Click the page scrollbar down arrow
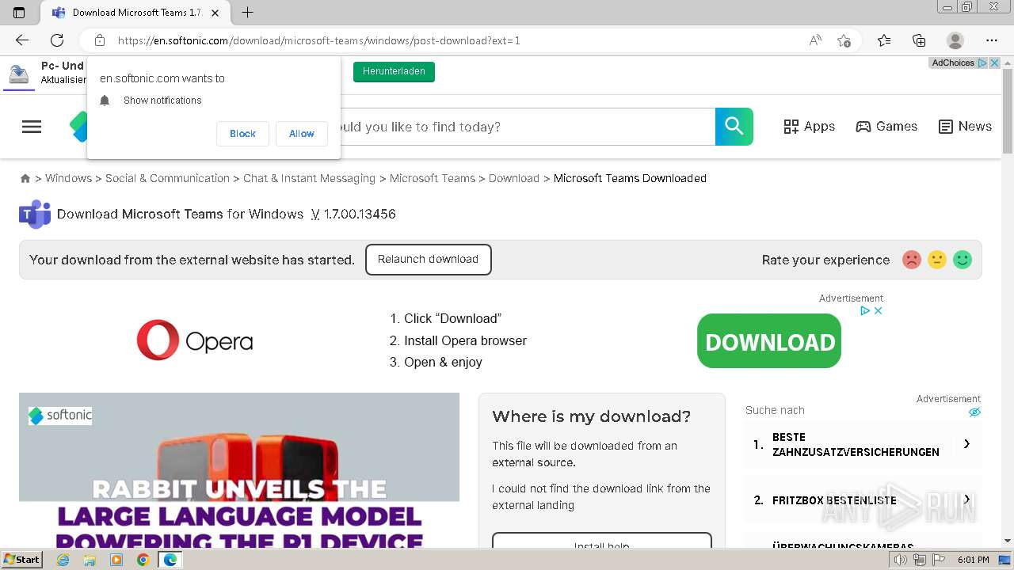This screenshot has height=570, width=1014. pyautogui.click(x=1008, y=541)
